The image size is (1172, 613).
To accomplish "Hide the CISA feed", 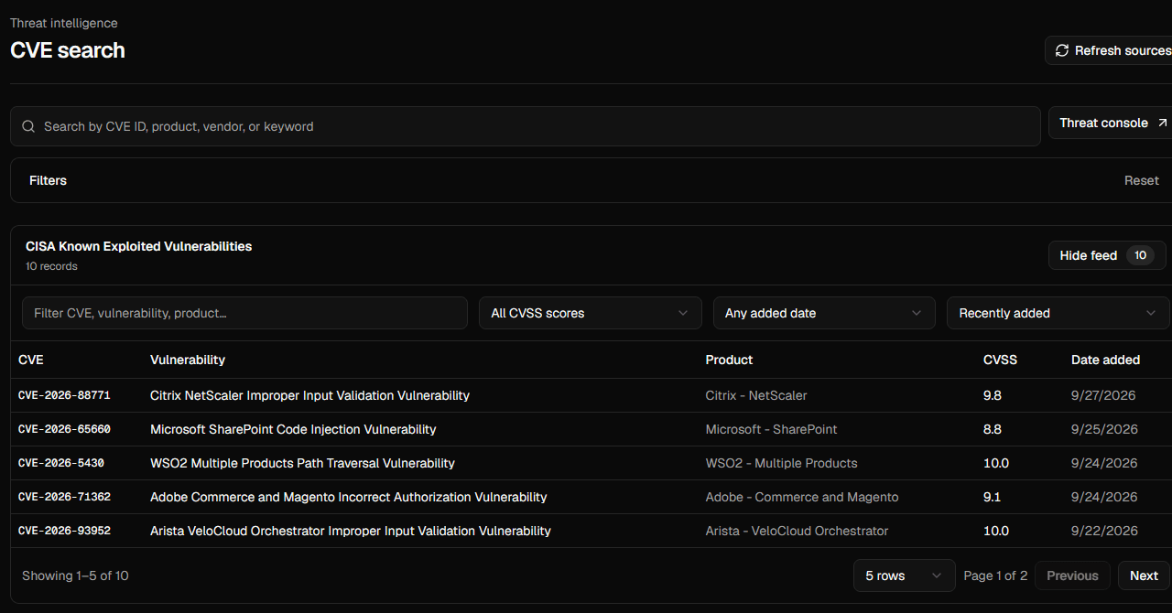I will point(1107,255).
